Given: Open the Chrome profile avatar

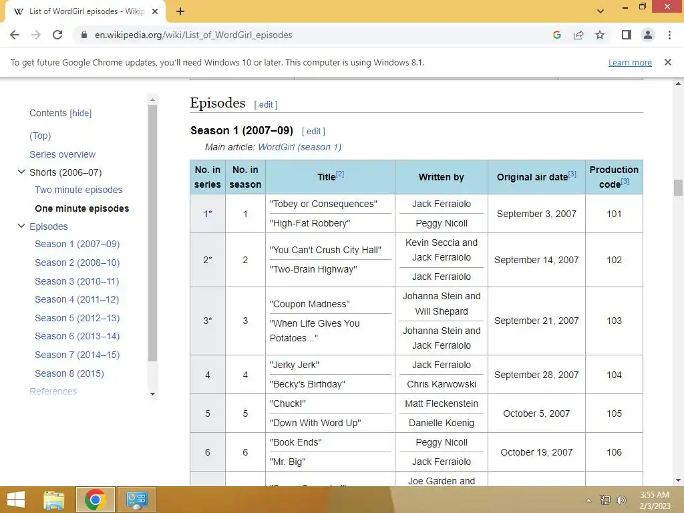Looking at the screenshot, I should coord(648,35).
